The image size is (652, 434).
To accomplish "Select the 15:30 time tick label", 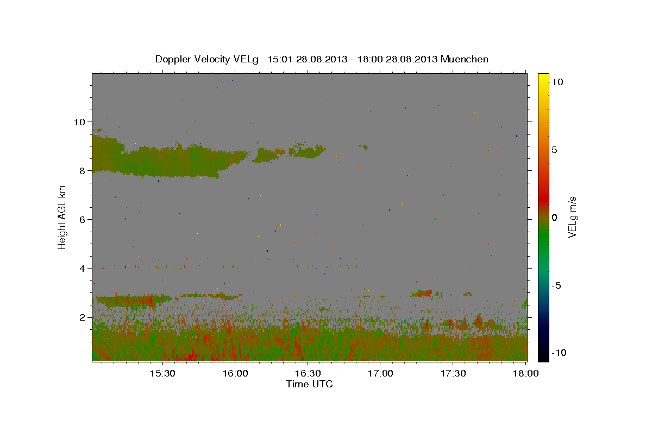I will tap(162, 373).
